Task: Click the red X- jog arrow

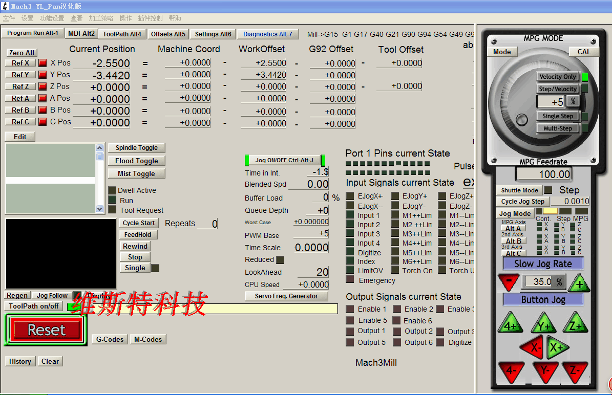Action: (533, 347)
